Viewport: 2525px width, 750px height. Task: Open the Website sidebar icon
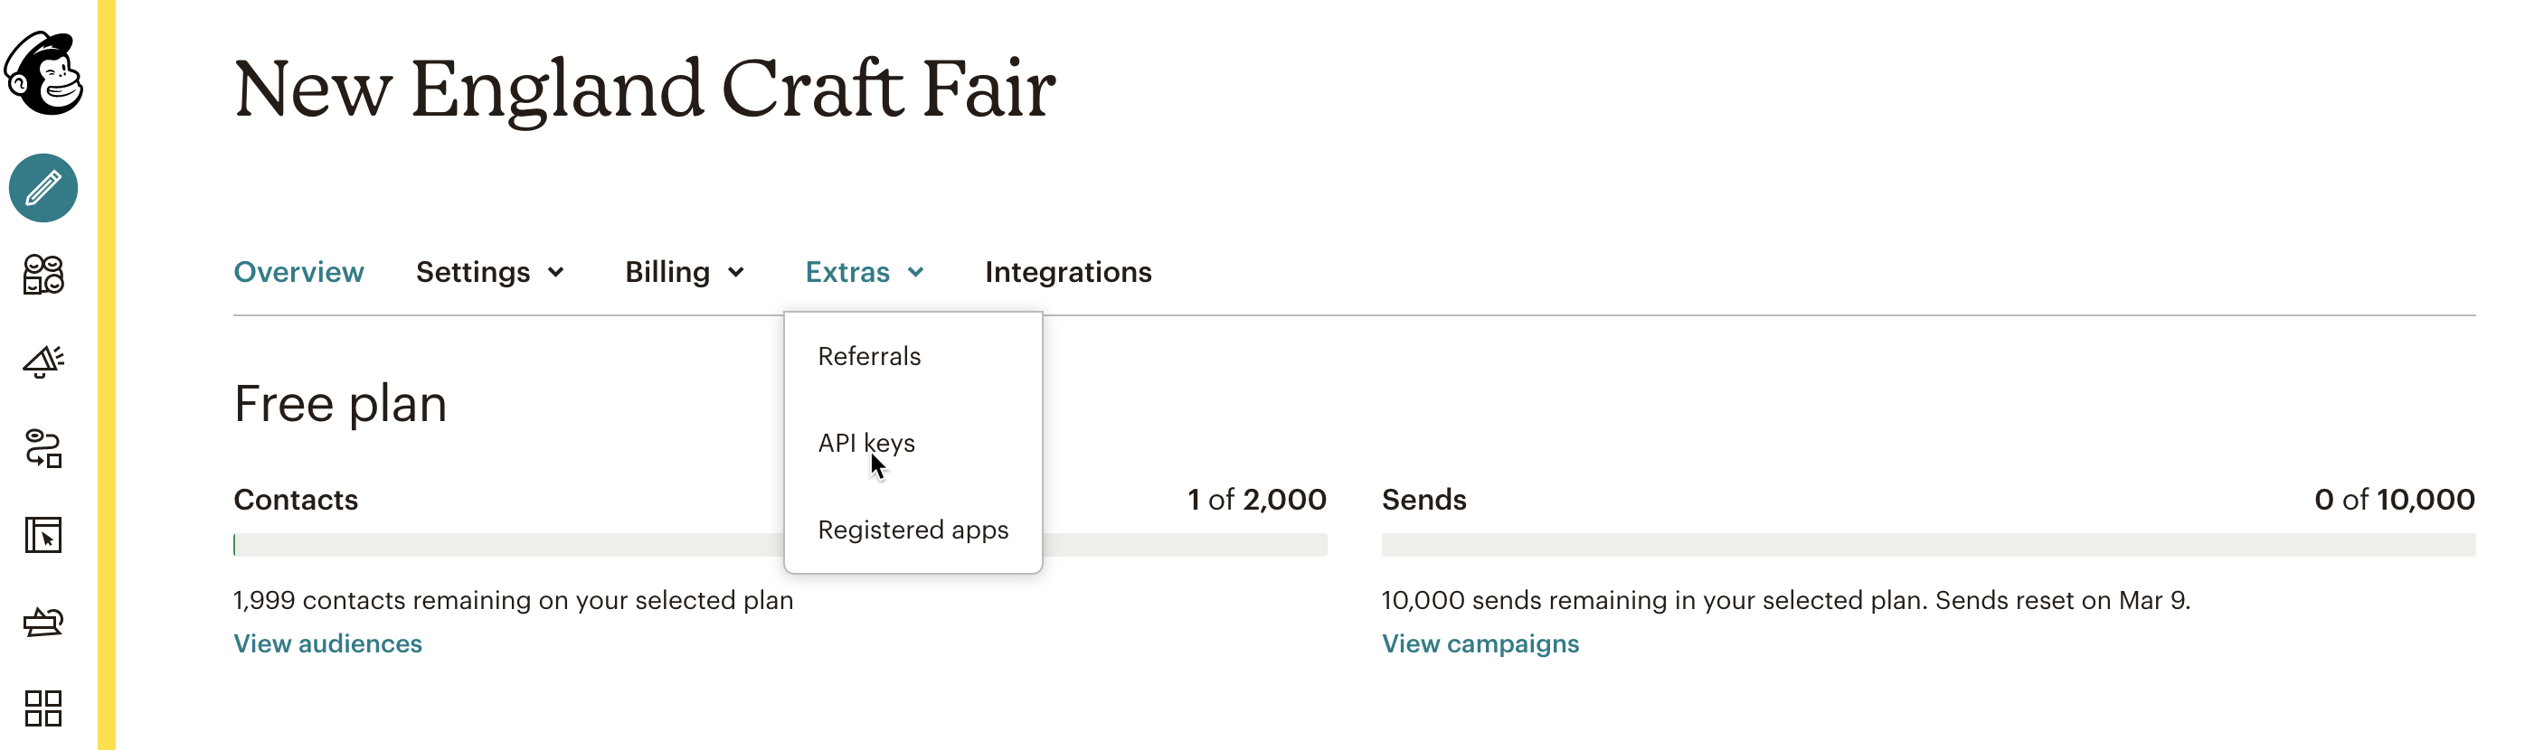coord(44,536)
